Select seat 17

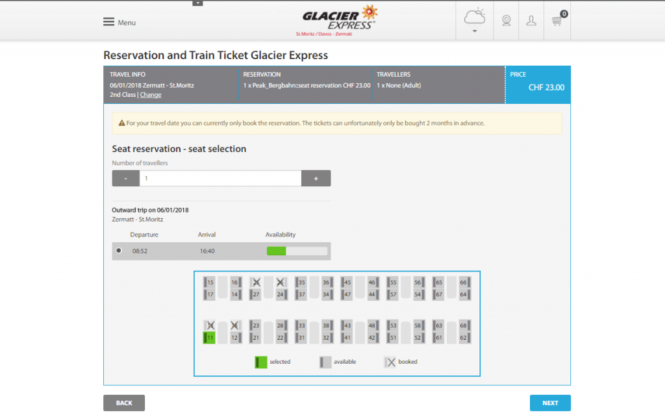[x=209, y=294]
